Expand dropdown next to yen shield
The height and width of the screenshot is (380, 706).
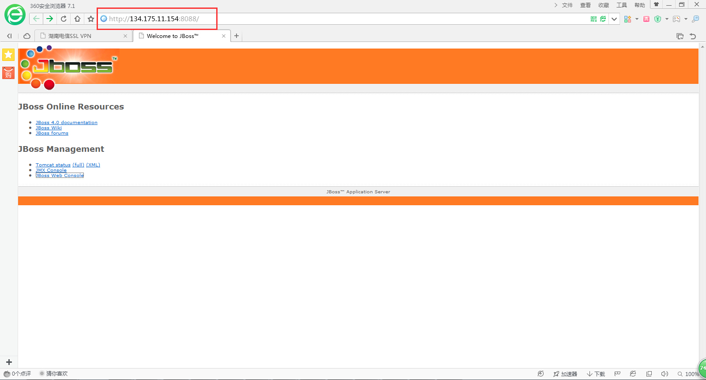tap(667, 19)
